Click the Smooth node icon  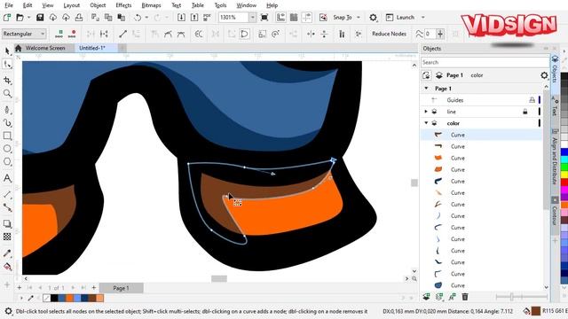[168, 34]
